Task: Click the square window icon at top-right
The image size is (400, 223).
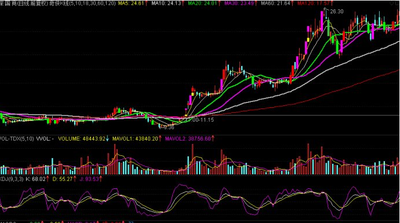Action: click(398, 3)
